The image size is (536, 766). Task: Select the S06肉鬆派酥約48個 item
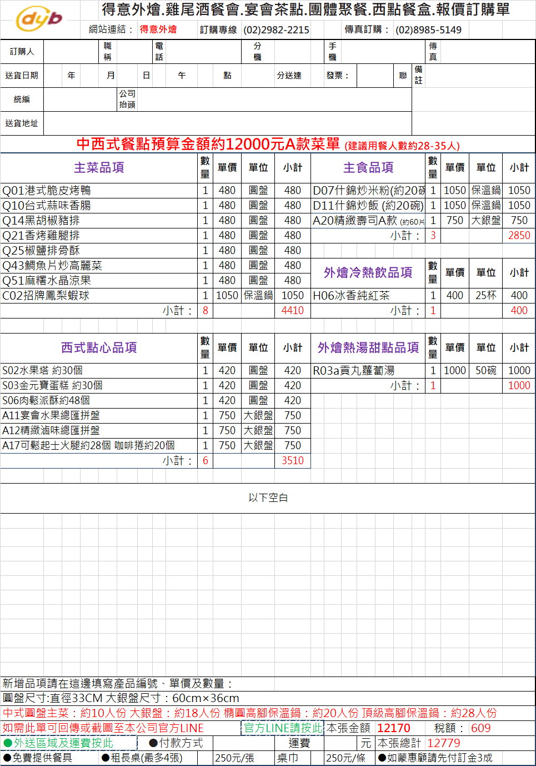click(99, 401)
